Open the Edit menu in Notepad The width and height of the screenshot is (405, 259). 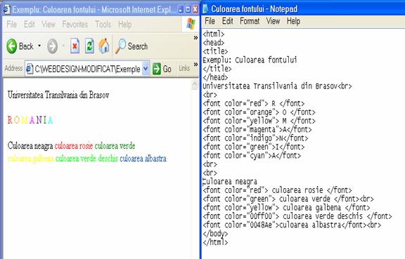(x=228, y=21)
